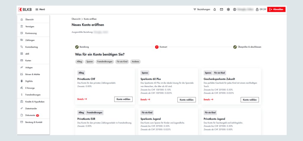Select the Kontoart step 2 marker
The image size is (303, 141).
point(157,47)
